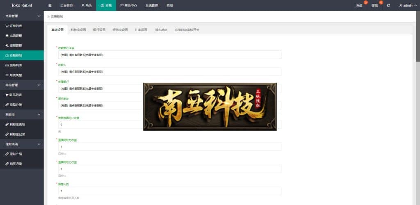The width and height of the screenshot is (420, 205).
Task: Click the 收款银行卡号 input field
Action: [169, 55]
